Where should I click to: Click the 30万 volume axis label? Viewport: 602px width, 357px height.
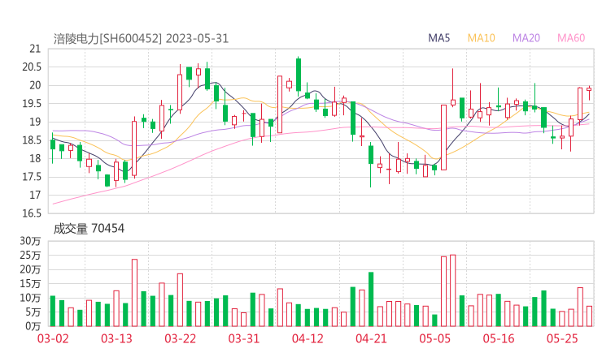[x=30, y=241]
